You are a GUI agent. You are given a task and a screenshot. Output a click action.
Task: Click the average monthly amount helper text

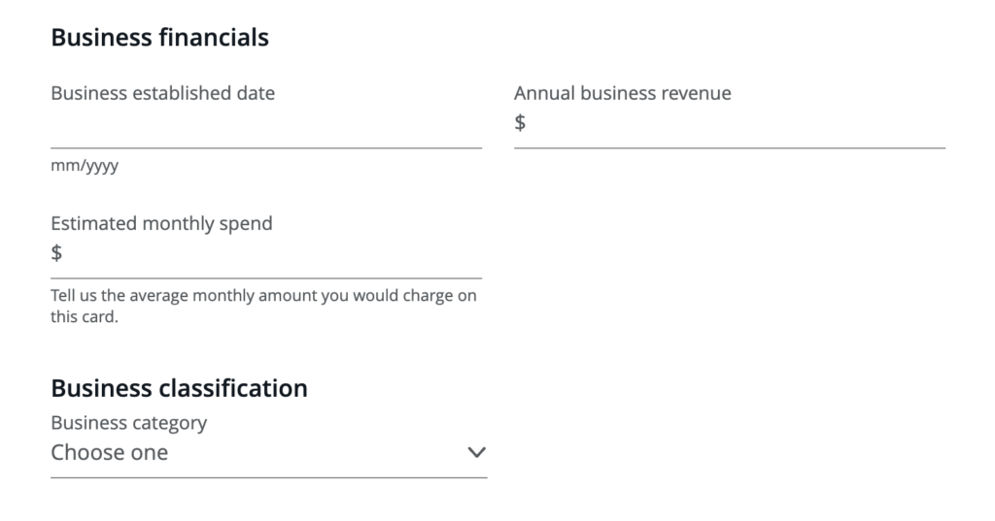coord(263,296)
